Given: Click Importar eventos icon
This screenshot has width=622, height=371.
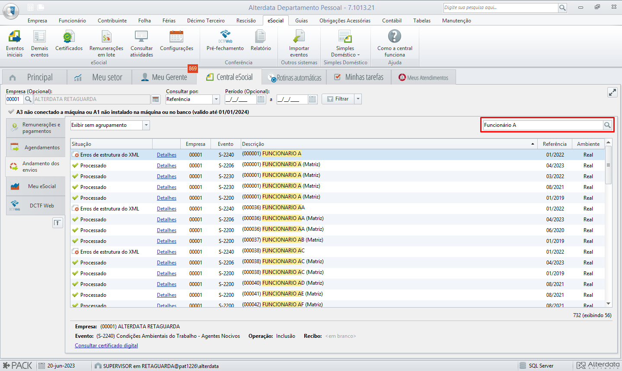Looking at the screenshot, I should pyautogui.click(x=299, y=43).
